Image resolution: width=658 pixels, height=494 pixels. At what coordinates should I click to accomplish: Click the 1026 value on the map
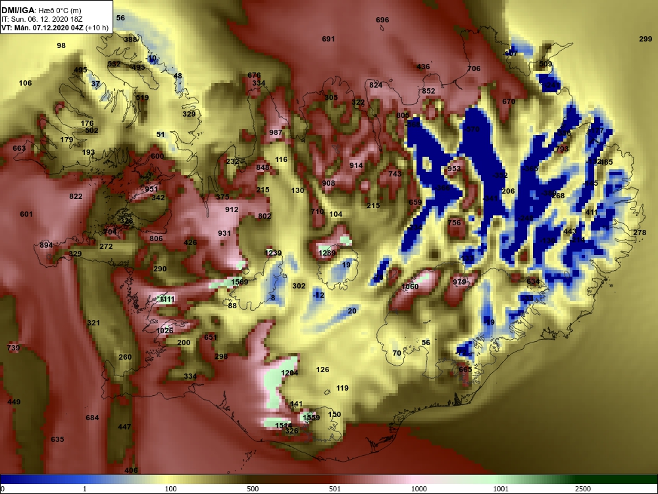(164, 331)
